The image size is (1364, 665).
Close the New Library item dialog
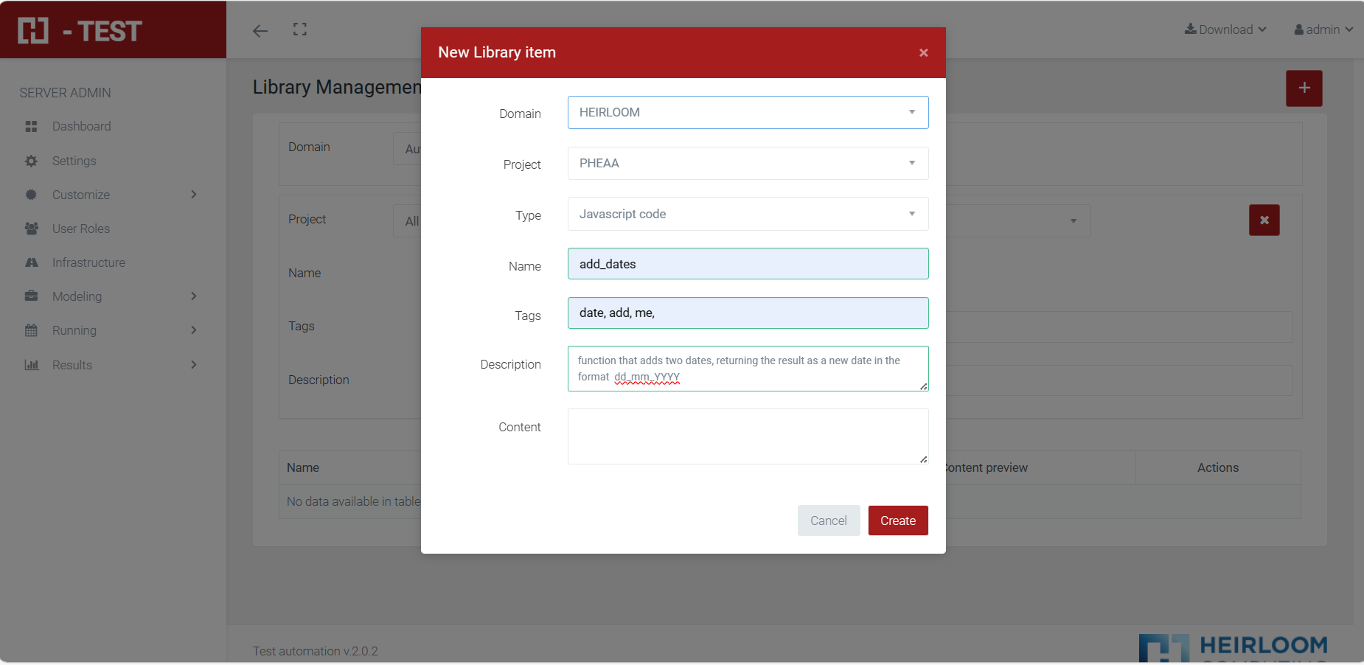[x=923, y=53]
